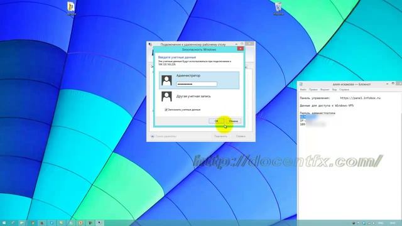Collapse Скрыть параметры in Remote Desktop window
This screenshot has height=226, width=402.
pos(163,136)
